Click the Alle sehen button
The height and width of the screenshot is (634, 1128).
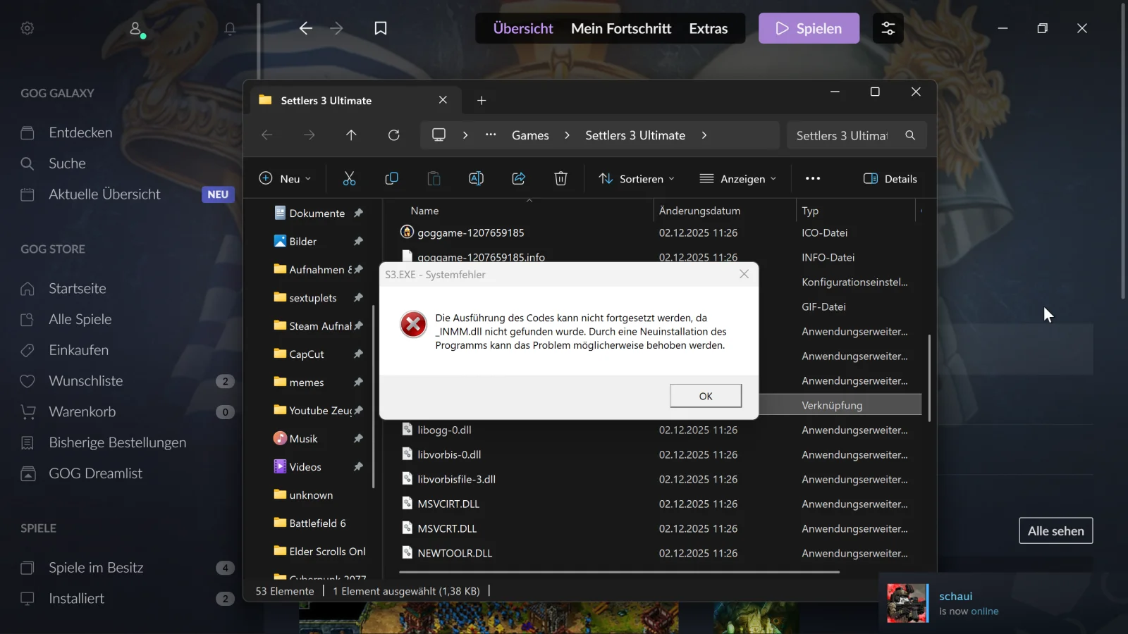(x=1056, y=531)
